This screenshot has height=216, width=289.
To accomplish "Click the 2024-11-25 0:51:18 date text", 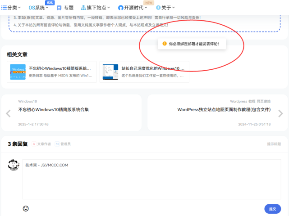I will (x=255, y=124).
